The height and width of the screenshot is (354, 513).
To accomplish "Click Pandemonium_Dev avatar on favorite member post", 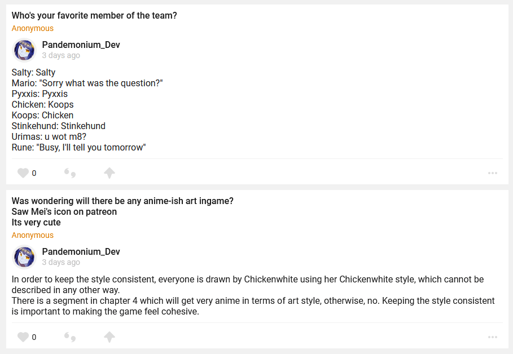I will (24, 50).
